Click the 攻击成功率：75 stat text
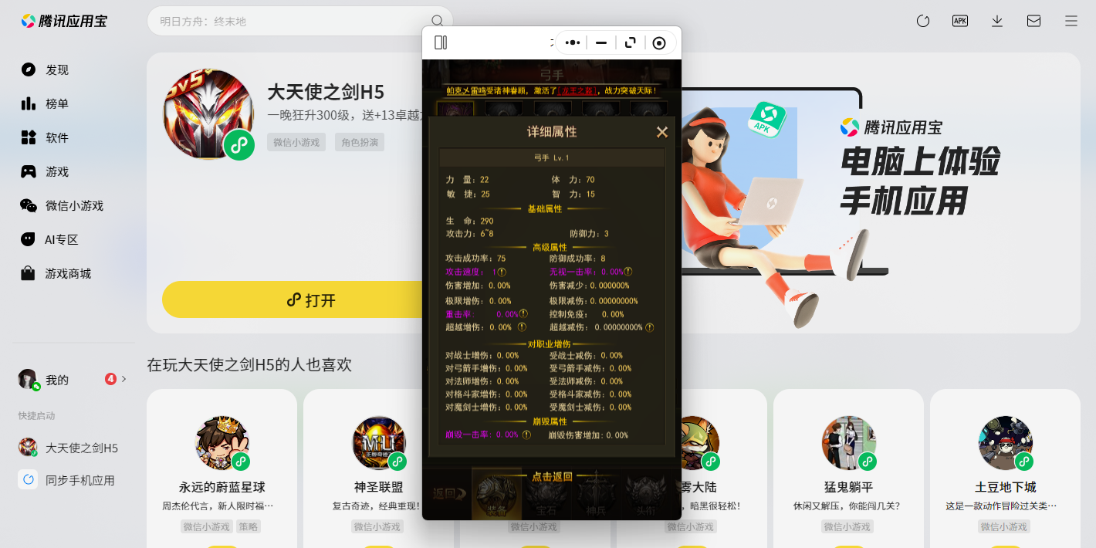The image size is (1096, 548). (x=475, y=259)
